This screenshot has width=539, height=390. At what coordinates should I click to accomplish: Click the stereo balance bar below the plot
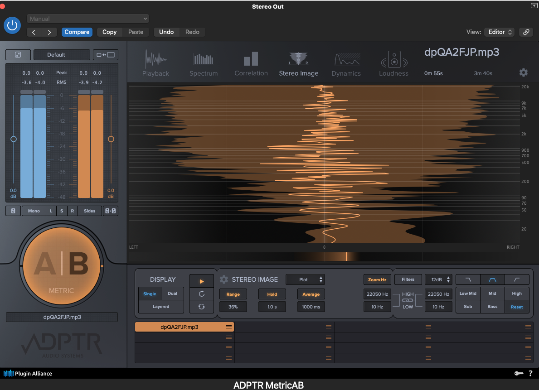pyautogui.click(x=324, y=257)
